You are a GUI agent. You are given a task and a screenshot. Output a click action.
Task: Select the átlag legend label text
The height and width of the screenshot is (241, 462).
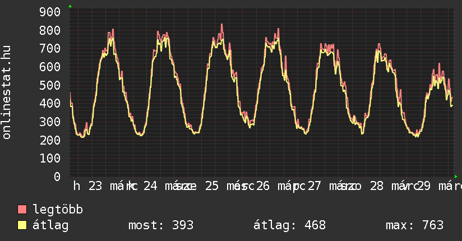click(x=50, y=225)
